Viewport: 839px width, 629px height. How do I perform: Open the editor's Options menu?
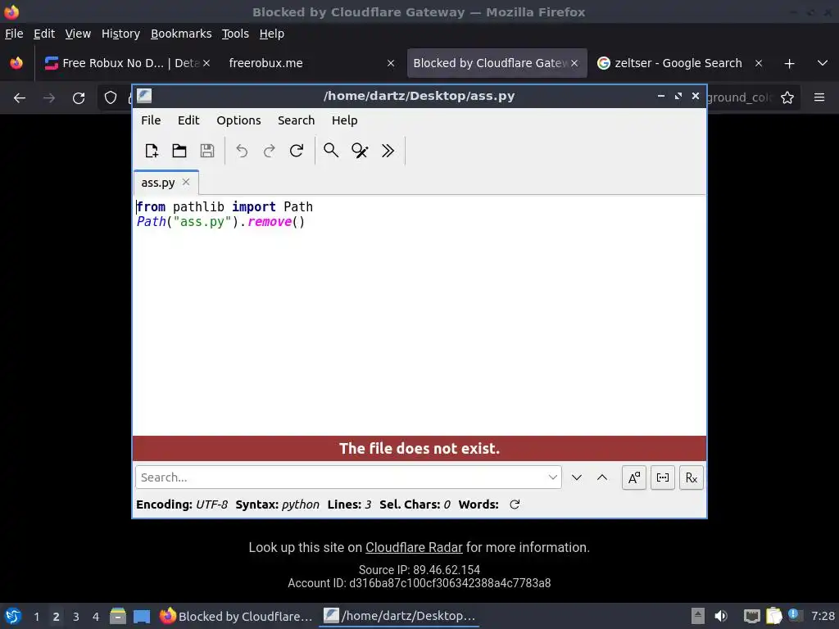[238, 120]
